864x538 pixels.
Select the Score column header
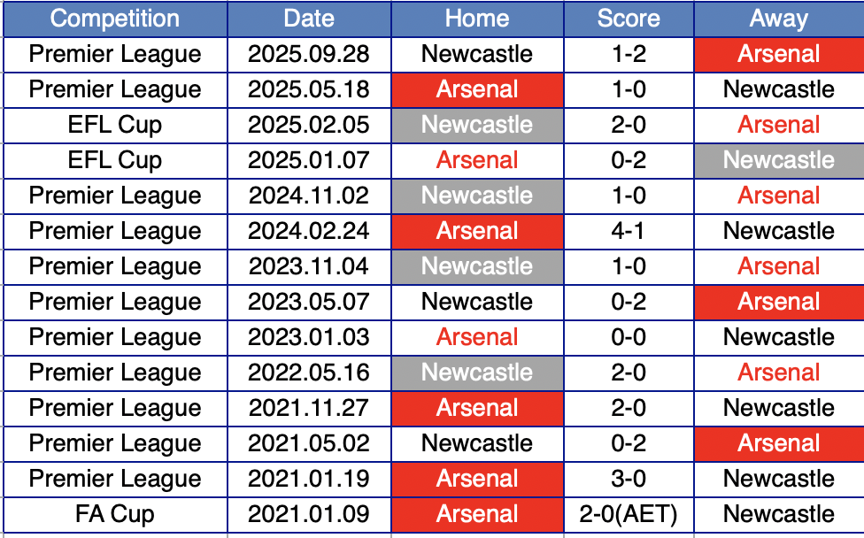click(629, 19)
